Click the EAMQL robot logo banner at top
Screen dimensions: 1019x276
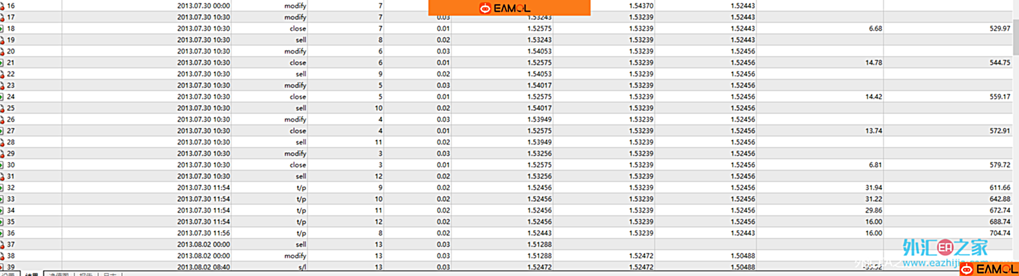pyautogui.click(x=508, y=8)
